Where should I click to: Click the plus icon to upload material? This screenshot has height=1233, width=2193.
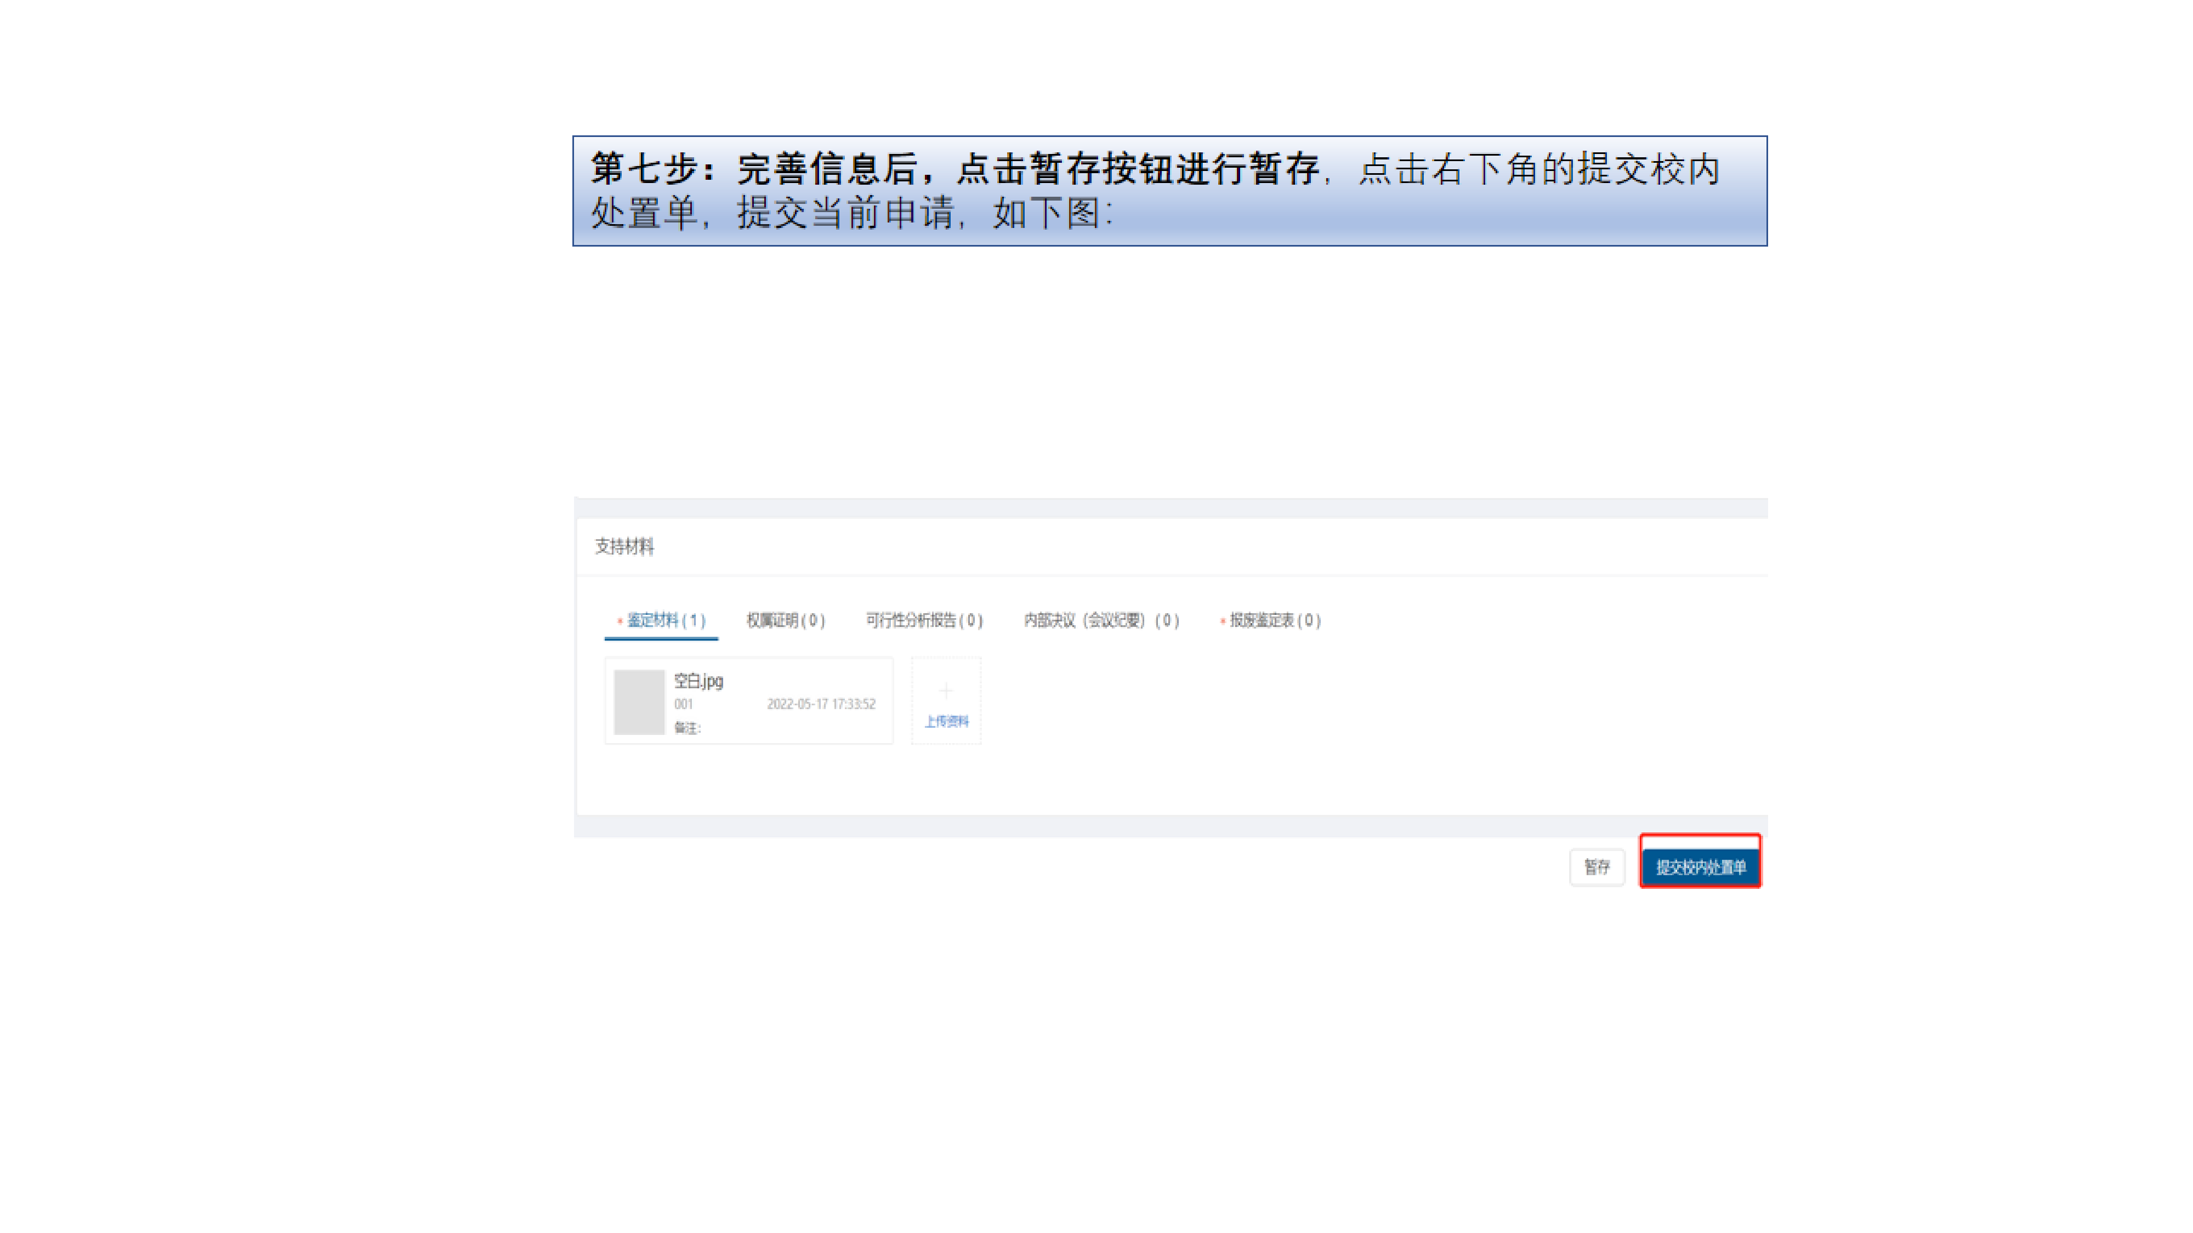point(946,690)
